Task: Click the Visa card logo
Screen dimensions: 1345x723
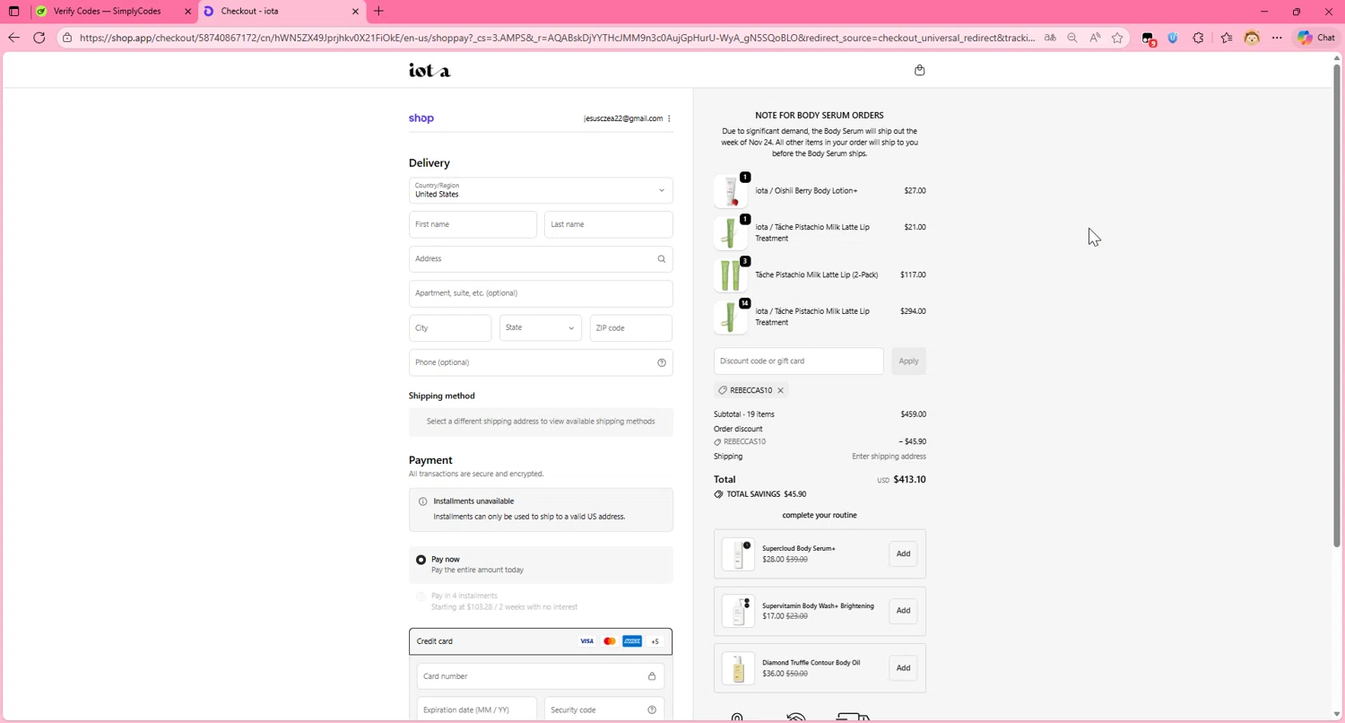Action: [x=586, y=641]
